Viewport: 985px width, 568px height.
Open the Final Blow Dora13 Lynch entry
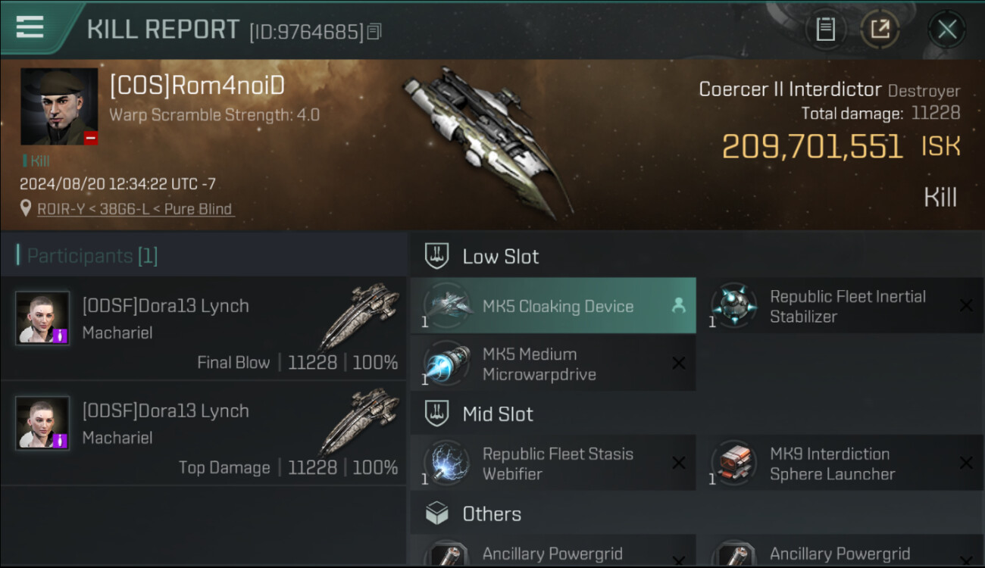coord(204,329)
